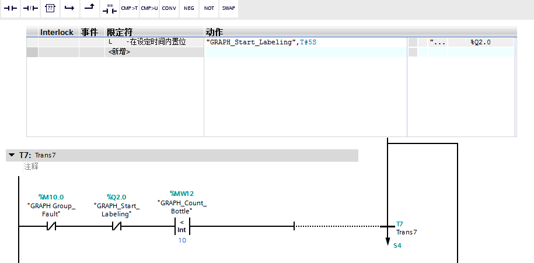Image resolution: width=534 pixels, height=263 pixels.
Task: Collapse the T7 Trans7 section
Action: (11, 156)
